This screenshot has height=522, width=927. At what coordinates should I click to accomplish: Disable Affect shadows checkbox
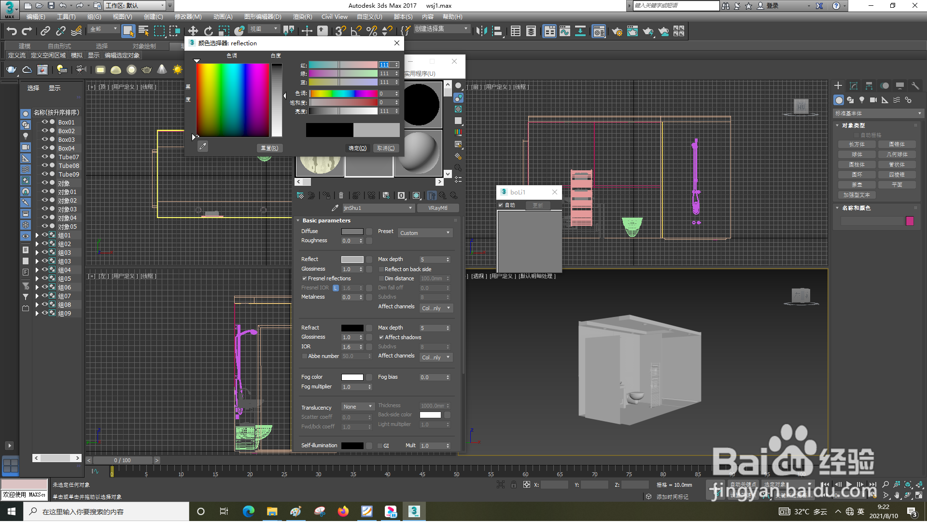pos(381,338)
